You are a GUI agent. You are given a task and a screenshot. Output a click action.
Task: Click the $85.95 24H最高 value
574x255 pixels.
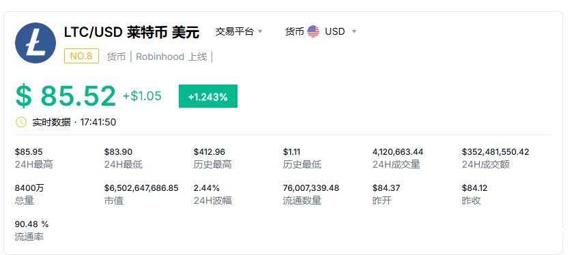(29, 152)
